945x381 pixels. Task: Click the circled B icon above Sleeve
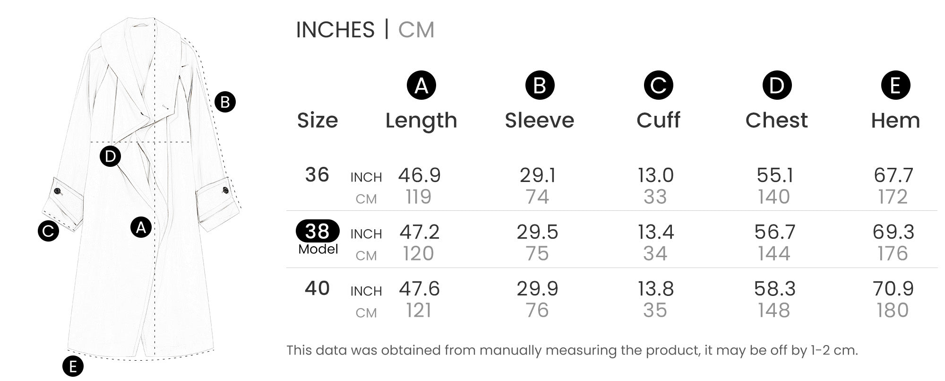(x=540, y=85)
